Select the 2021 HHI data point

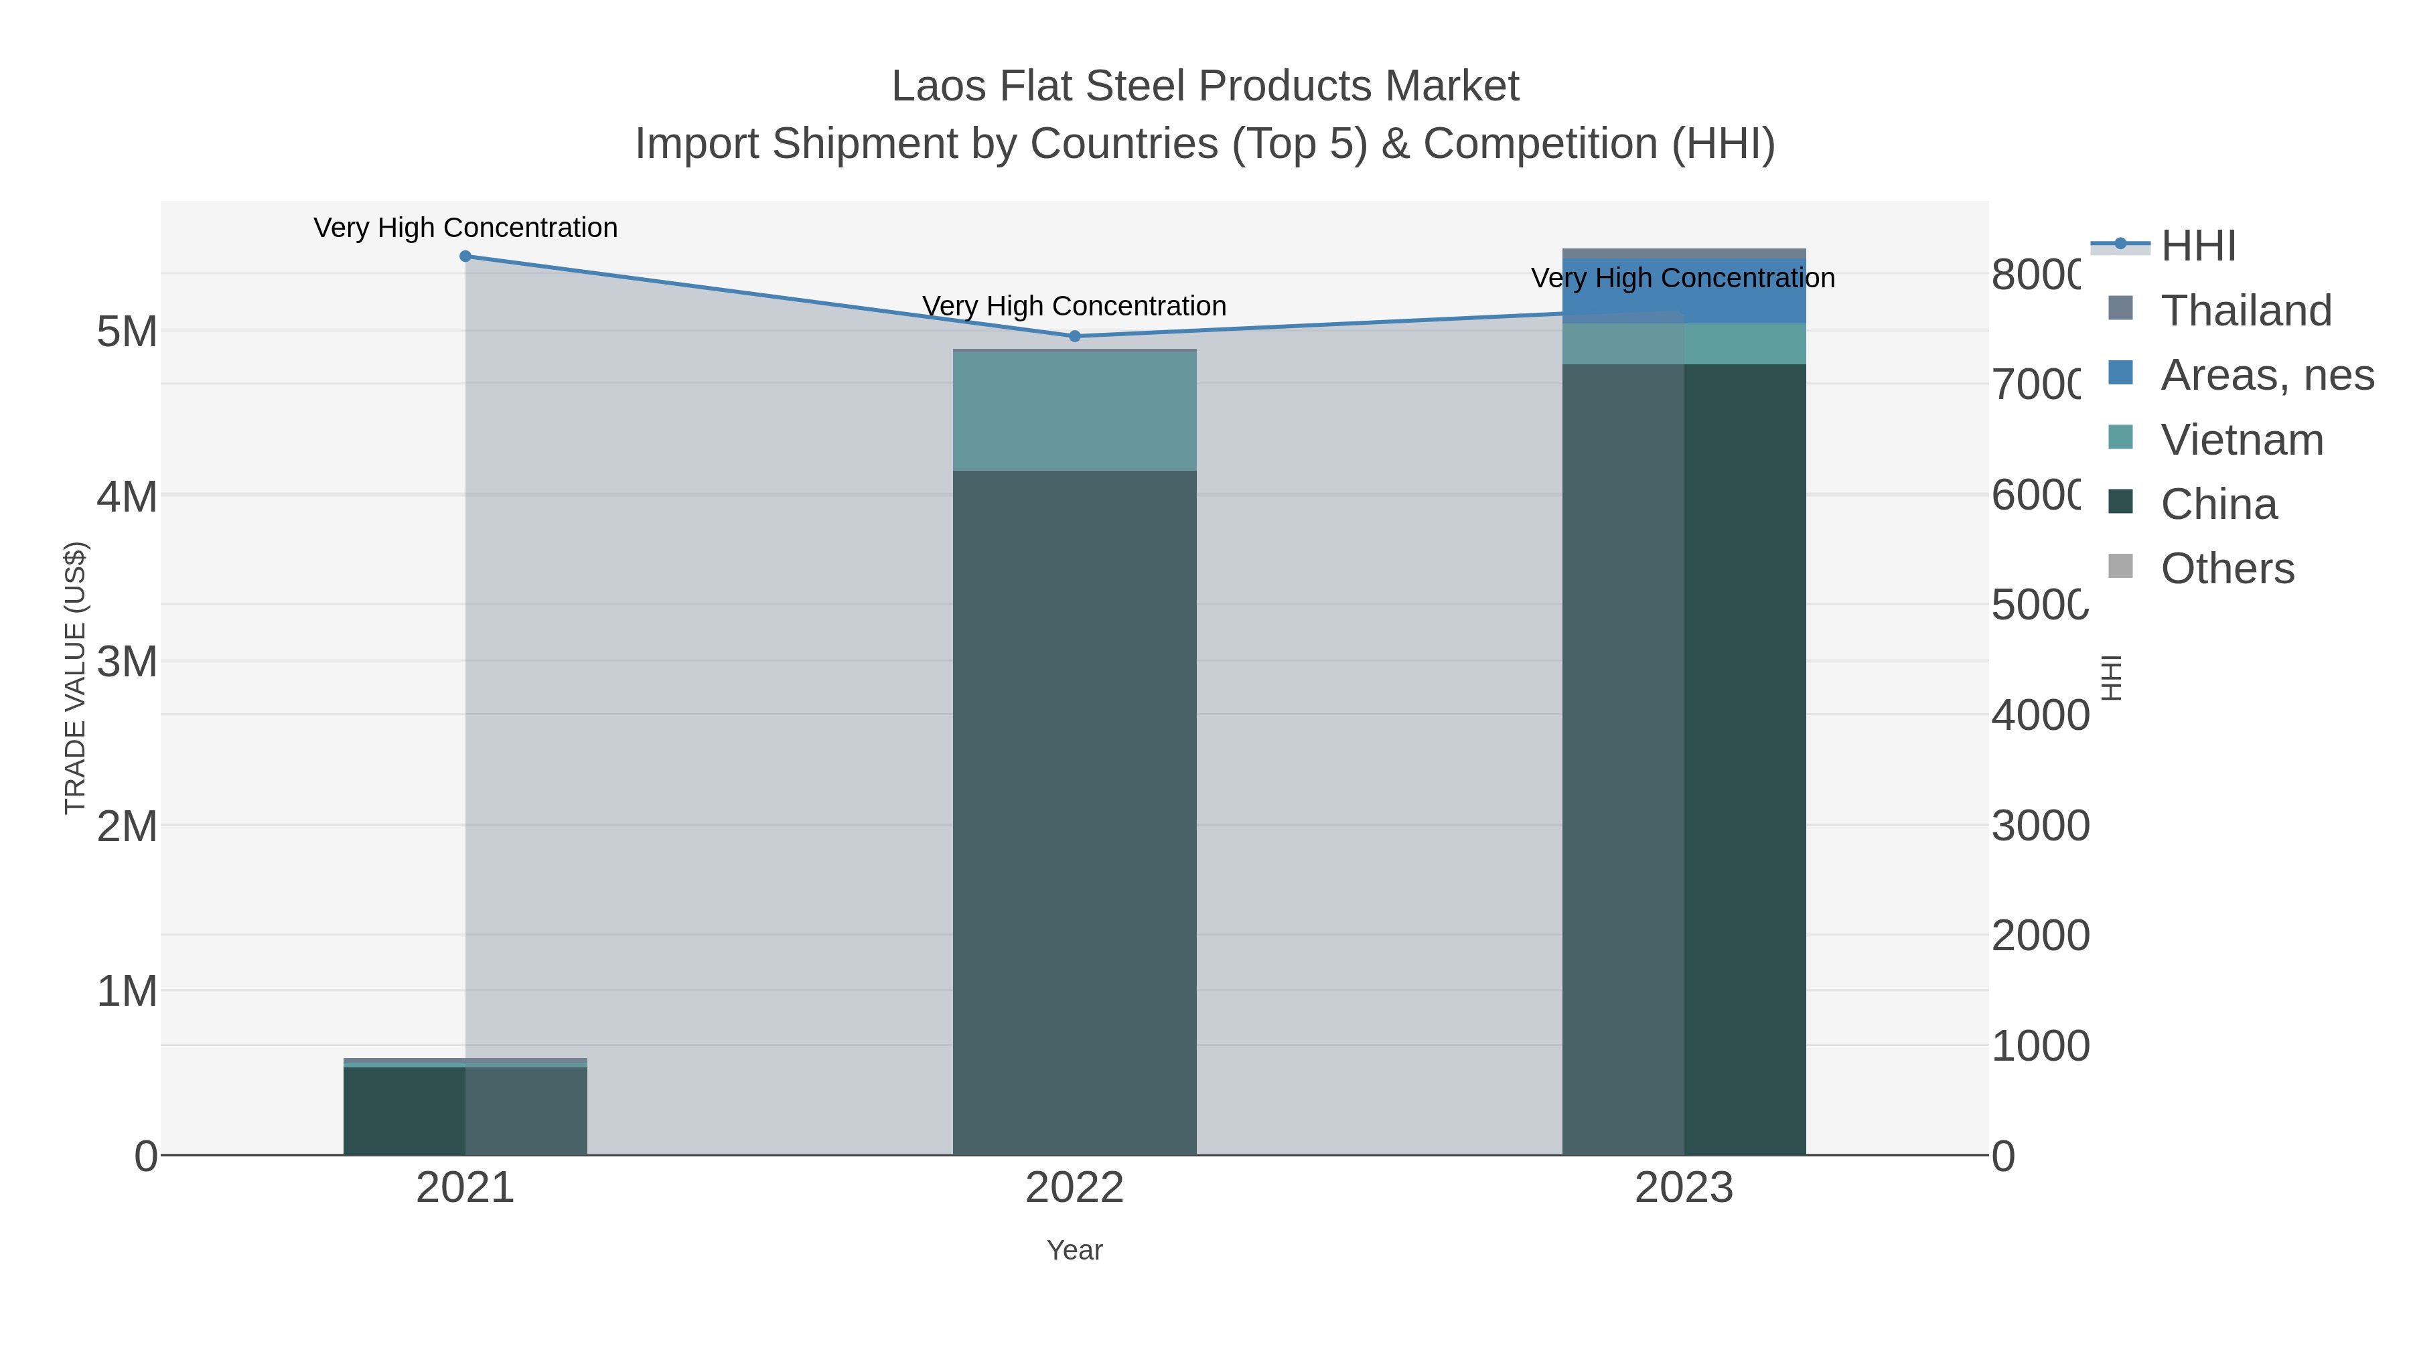click(x=465, y=256)
